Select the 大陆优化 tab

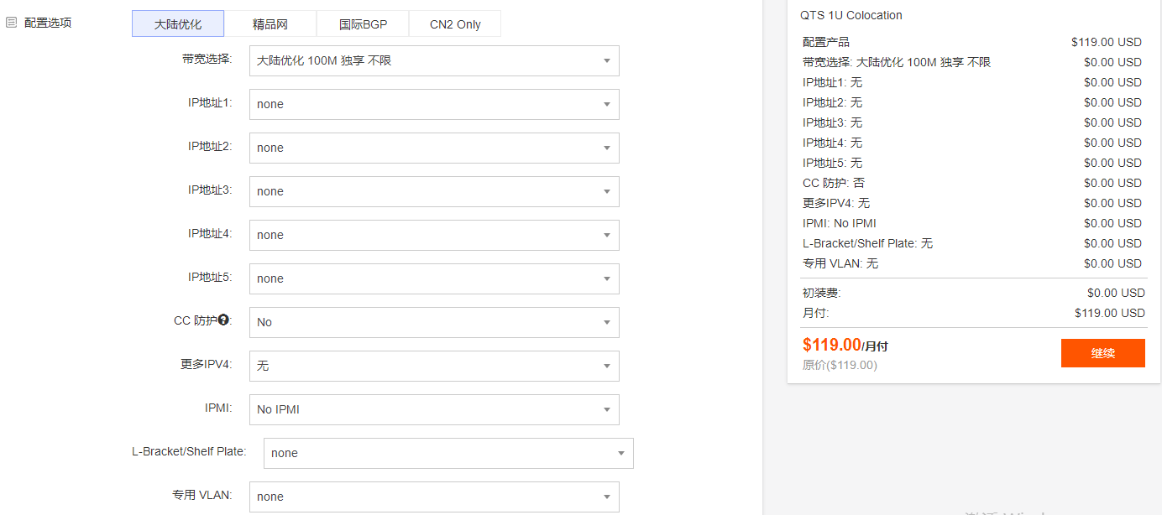coord(178,24)
